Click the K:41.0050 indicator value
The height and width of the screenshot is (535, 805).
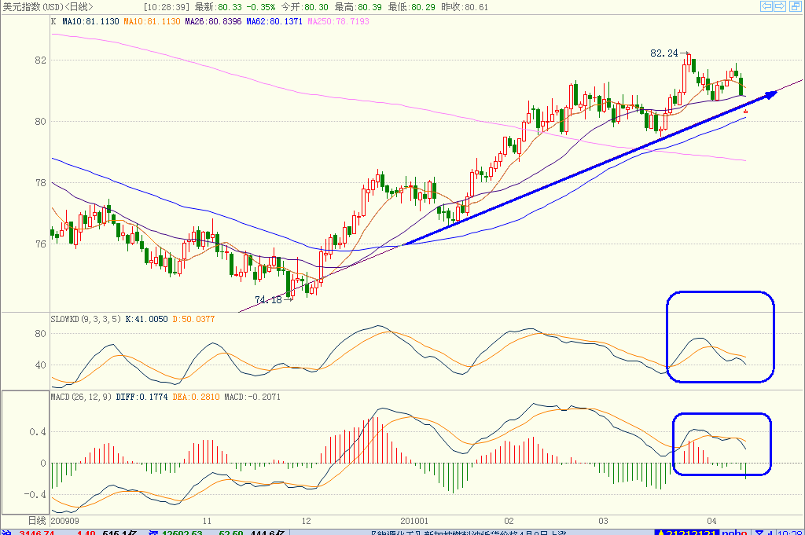[146, 319]
